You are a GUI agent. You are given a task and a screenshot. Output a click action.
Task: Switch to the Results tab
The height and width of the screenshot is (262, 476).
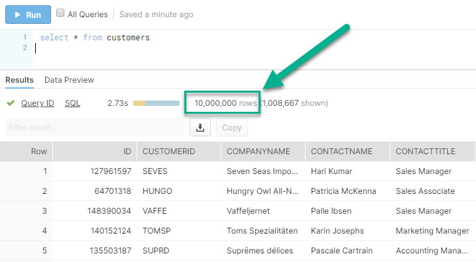pyautogui.click(x=19, y=80)
